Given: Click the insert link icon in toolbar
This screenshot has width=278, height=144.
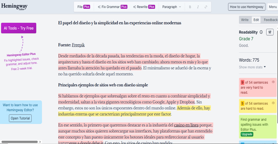Looking at the screenshot, I should (x=206, y=7).
